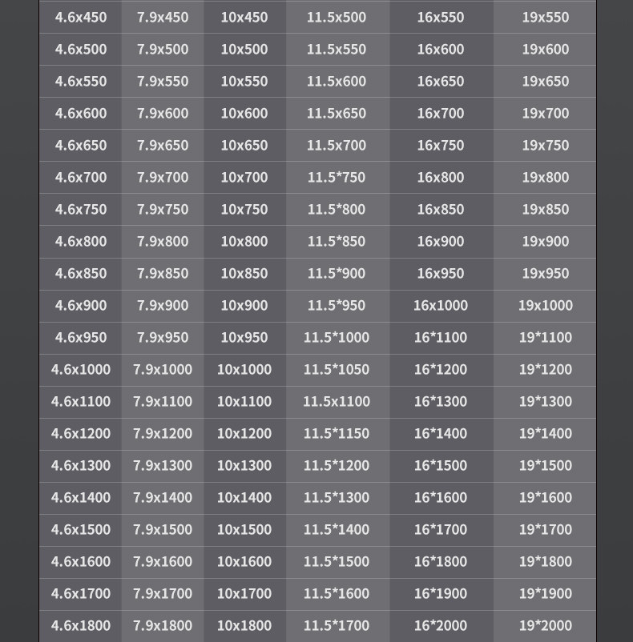Click the 7.9x1000 cell
633x642 pixels.
[163, 369]
